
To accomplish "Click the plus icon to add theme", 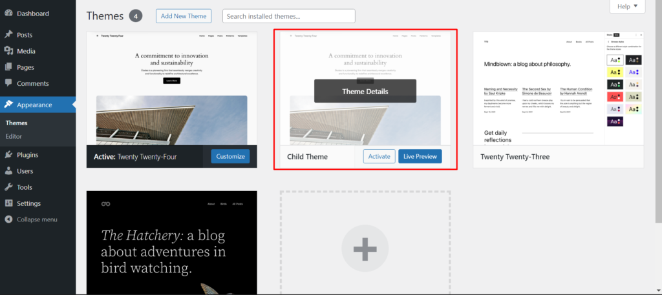I will pos(365,249).
